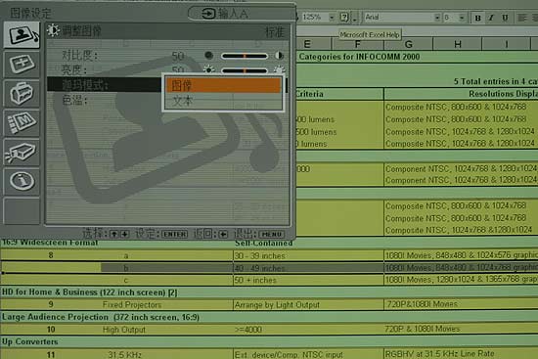
Task: Open the projector options icon
Action: tap(22, 152)
